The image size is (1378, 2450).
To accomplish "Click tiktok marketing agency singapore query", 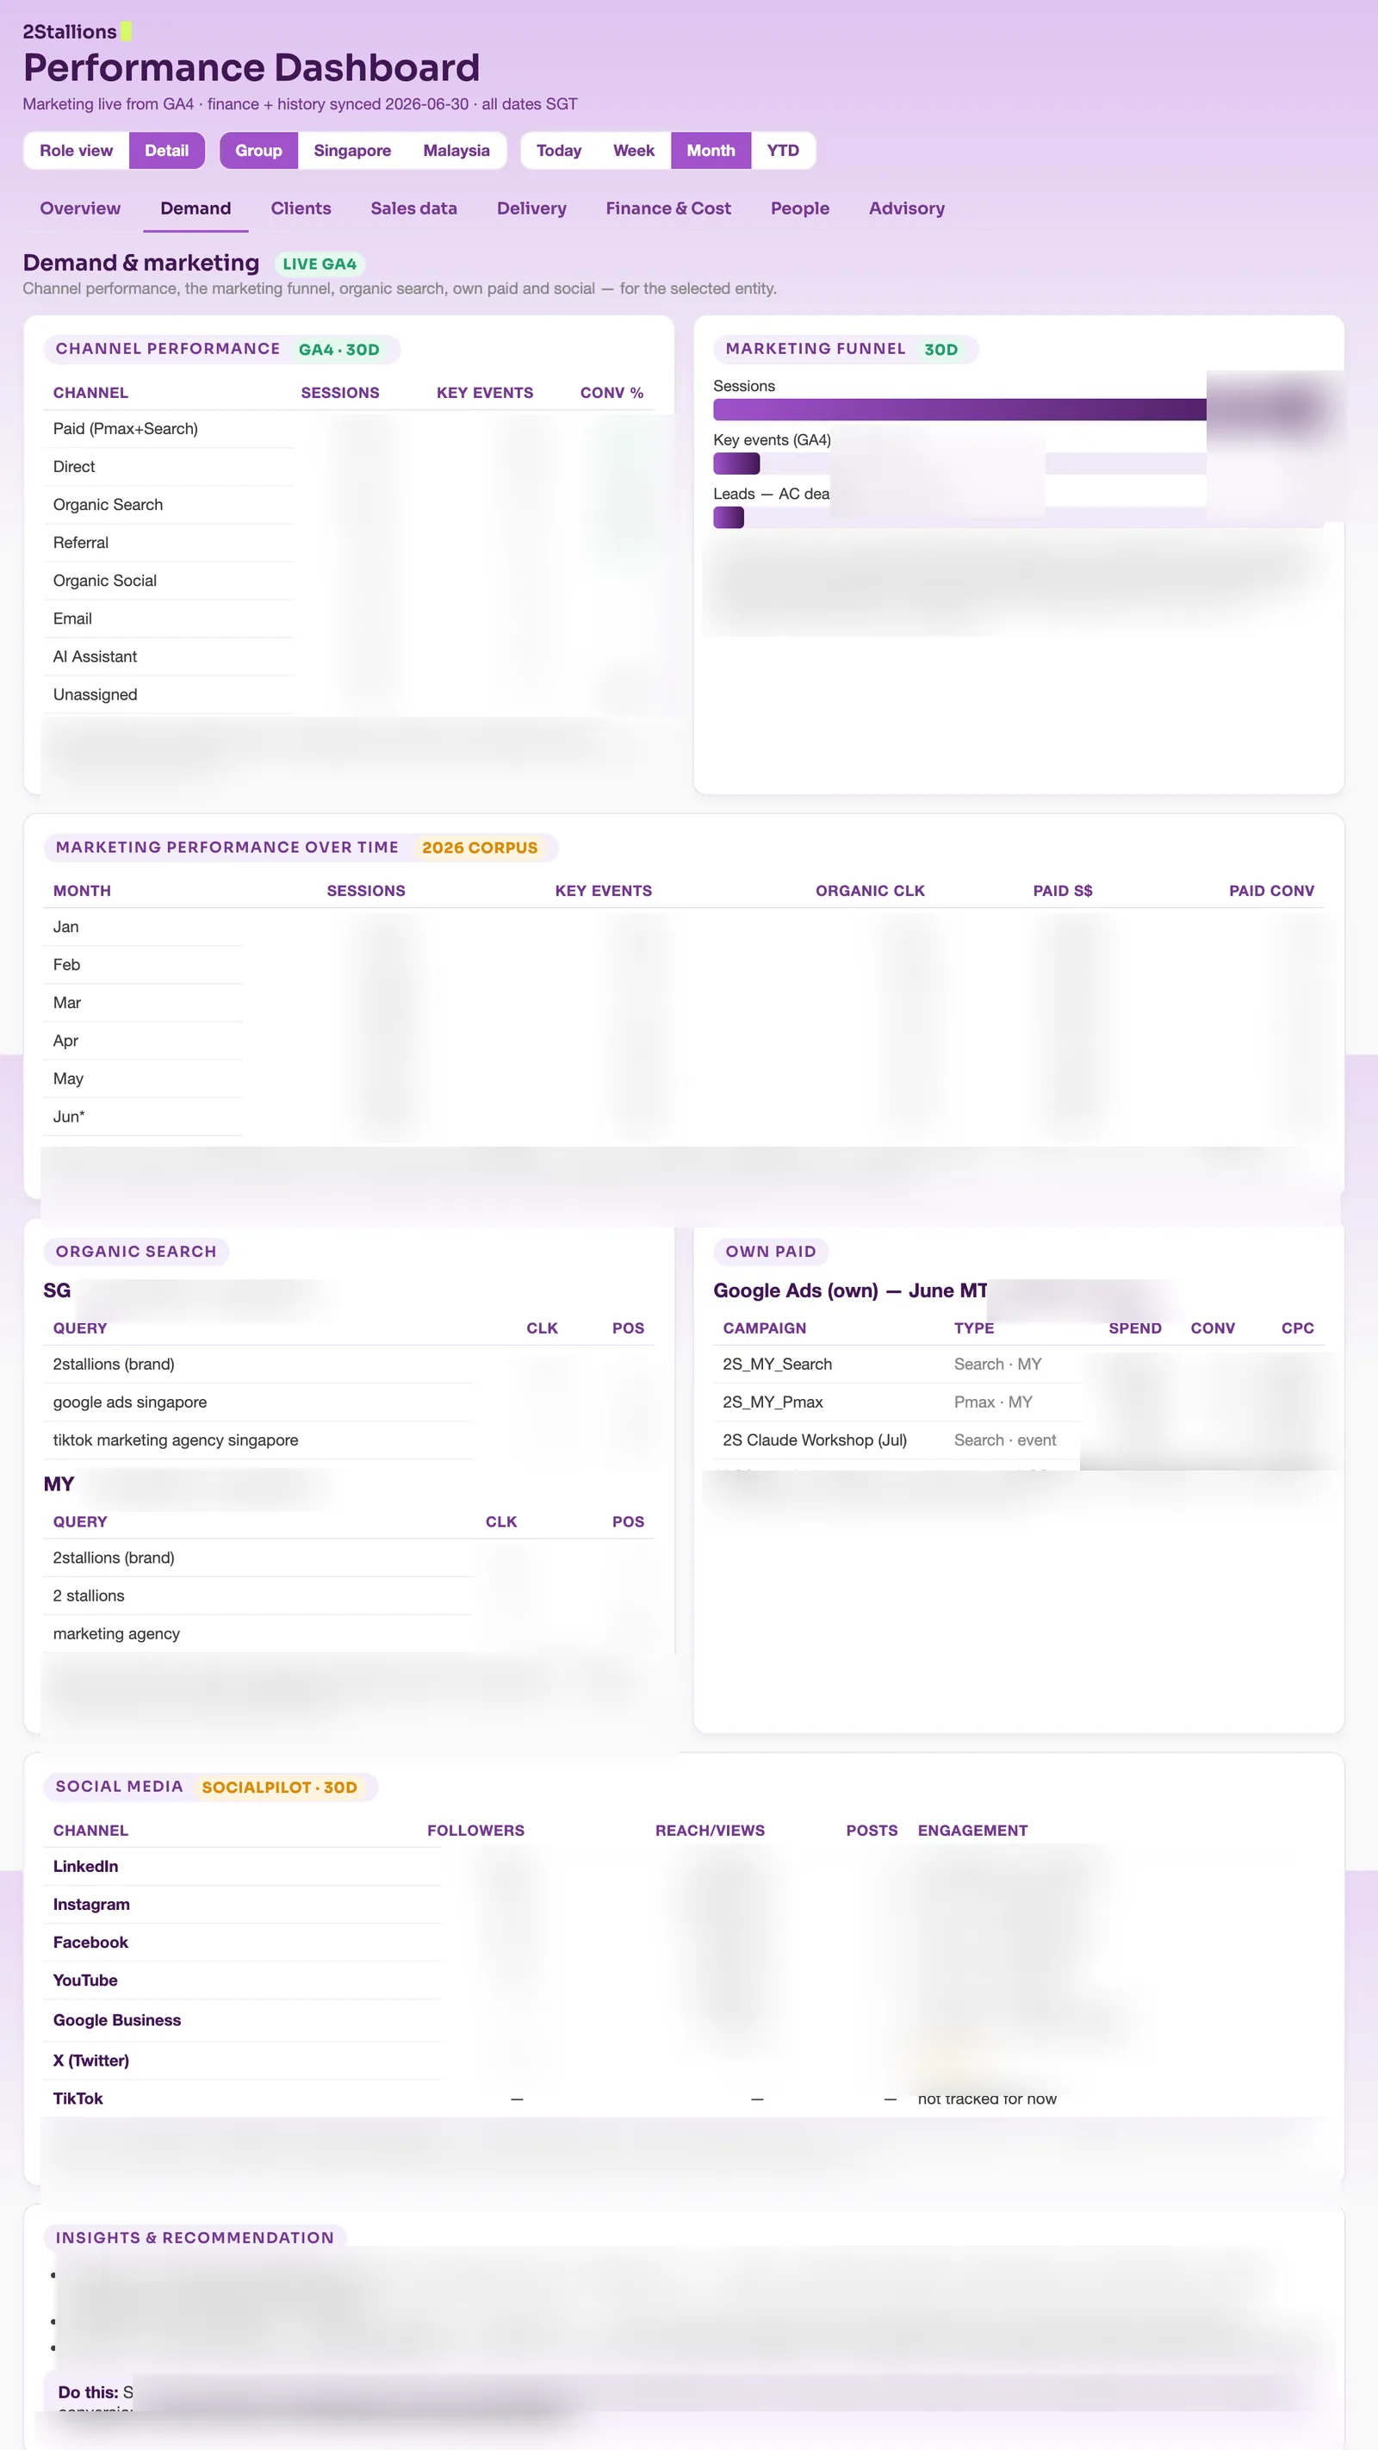I will click(349, 1441).
